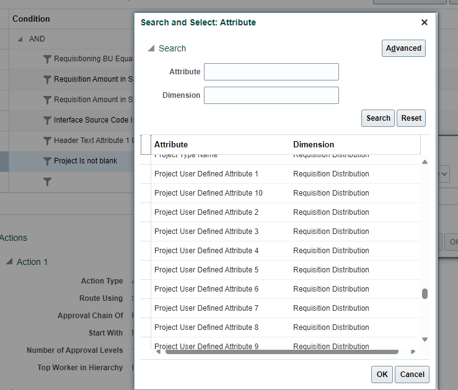Click filter icon on second Requisition Amount condition

click(x=47, y=100)
